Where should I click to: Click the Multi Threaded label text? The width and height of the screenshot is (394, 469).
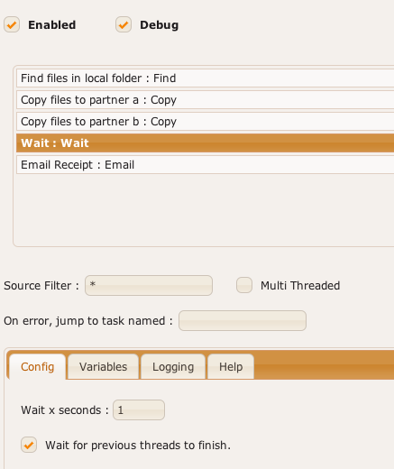click(x=300, y=285)
